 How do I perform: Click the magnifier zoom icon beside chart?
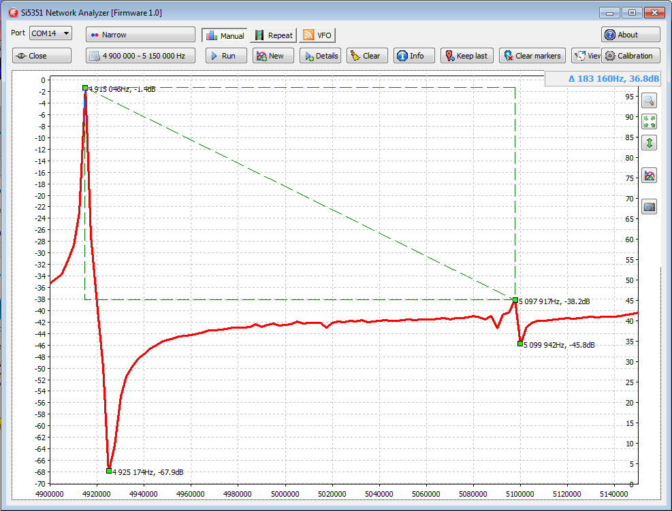point(649,101)
